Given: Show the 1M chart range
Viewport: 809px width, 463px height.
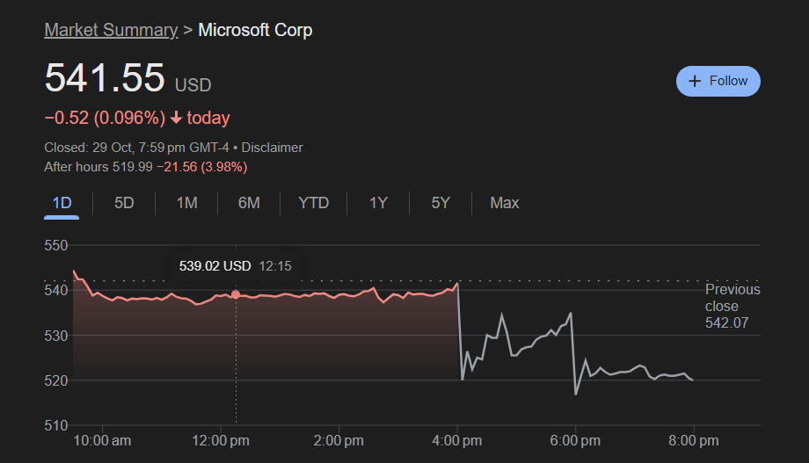Looking at the screenshot, I should click(186, 203).
